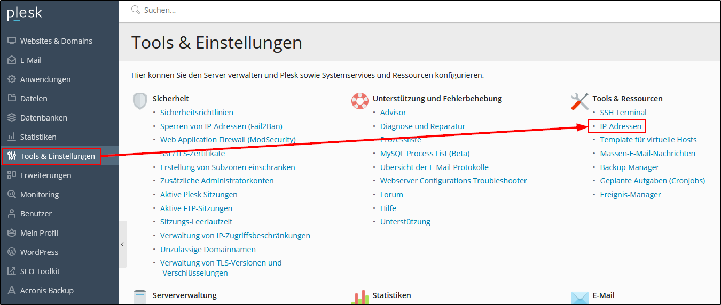Click the SEO Toolkit chart icon

(12, 271)
